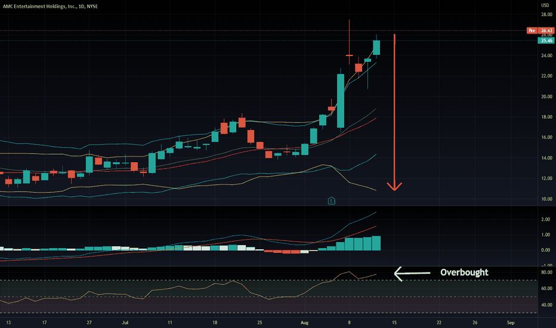Viewport: 556px width, 328px height.
Task: Click the 20.00 price axis label
Action: coord(546,97)
